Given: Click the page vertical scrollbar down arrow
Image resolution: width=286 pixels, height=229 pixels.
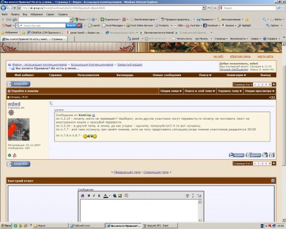Looking at the screenshot, I should pyautogui.click(x=284, y=220).
